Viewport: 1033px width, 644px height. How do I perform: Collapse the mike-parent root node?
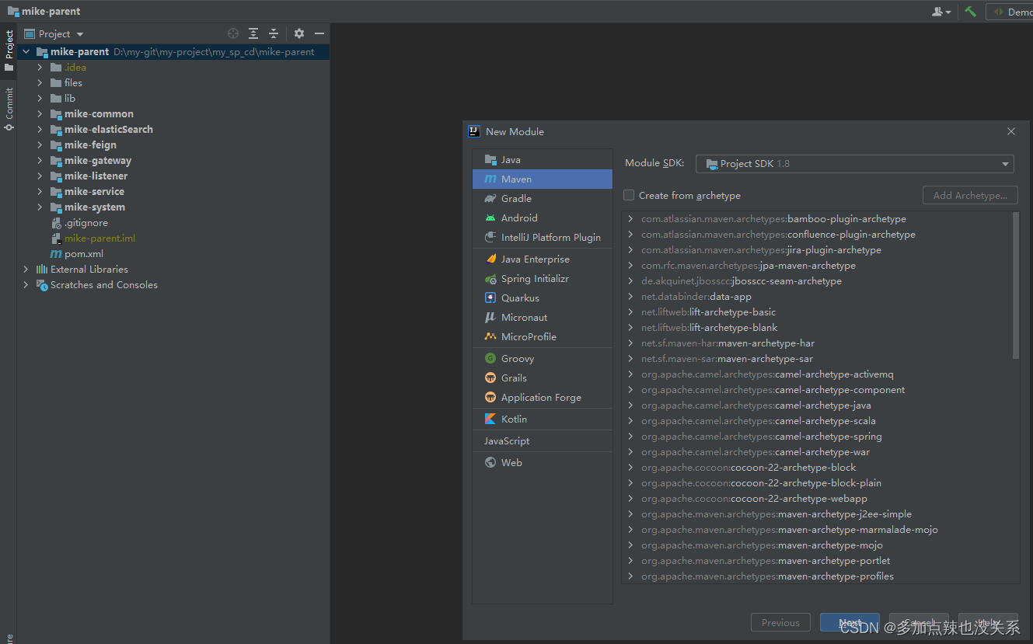tap(26, 51)
